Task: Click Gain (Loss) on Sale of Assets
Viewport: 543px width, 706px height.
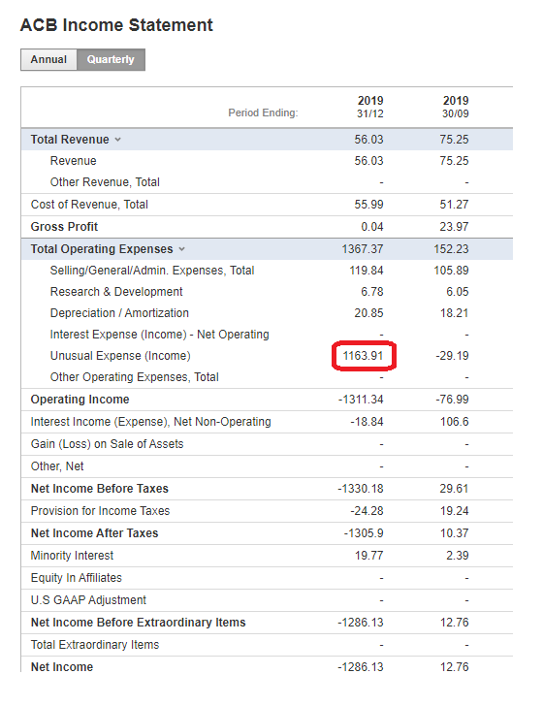Action: [108, 444]
